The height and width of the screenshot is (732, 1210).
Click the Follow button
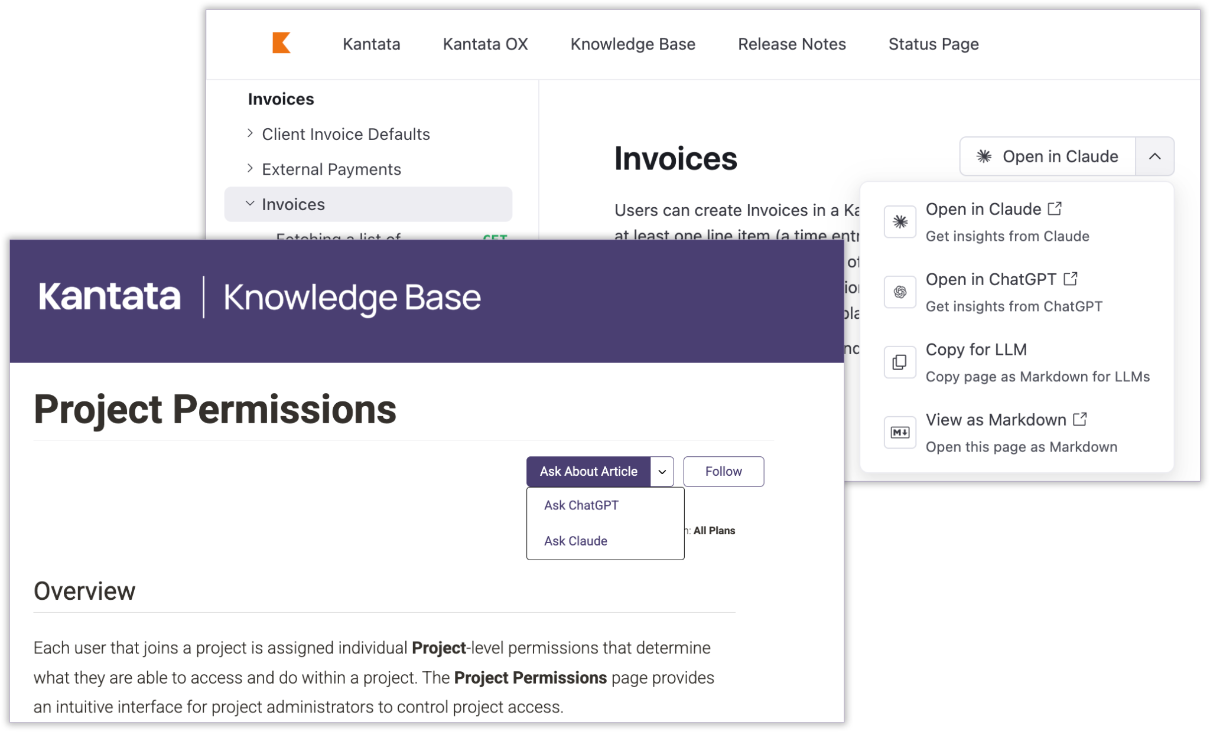point(724,472)
